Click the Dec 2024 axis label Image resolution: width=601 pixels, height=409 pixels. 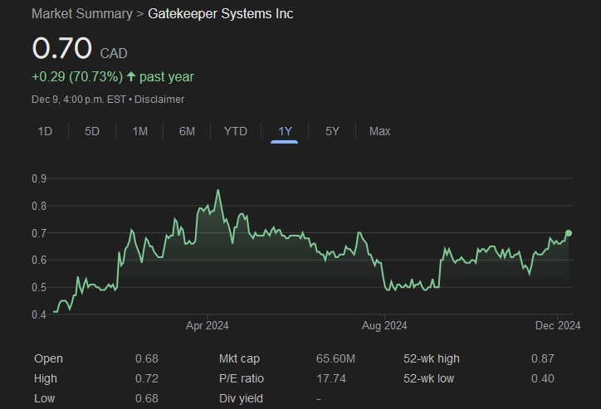(x=558, y=325)
